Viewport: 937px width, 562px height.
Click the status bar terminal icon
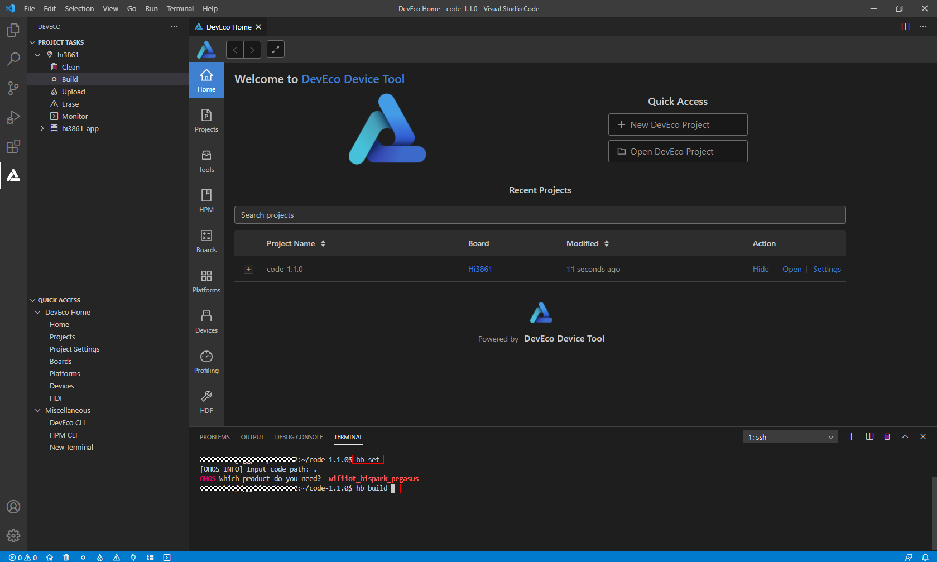click(x=167, y=557)
